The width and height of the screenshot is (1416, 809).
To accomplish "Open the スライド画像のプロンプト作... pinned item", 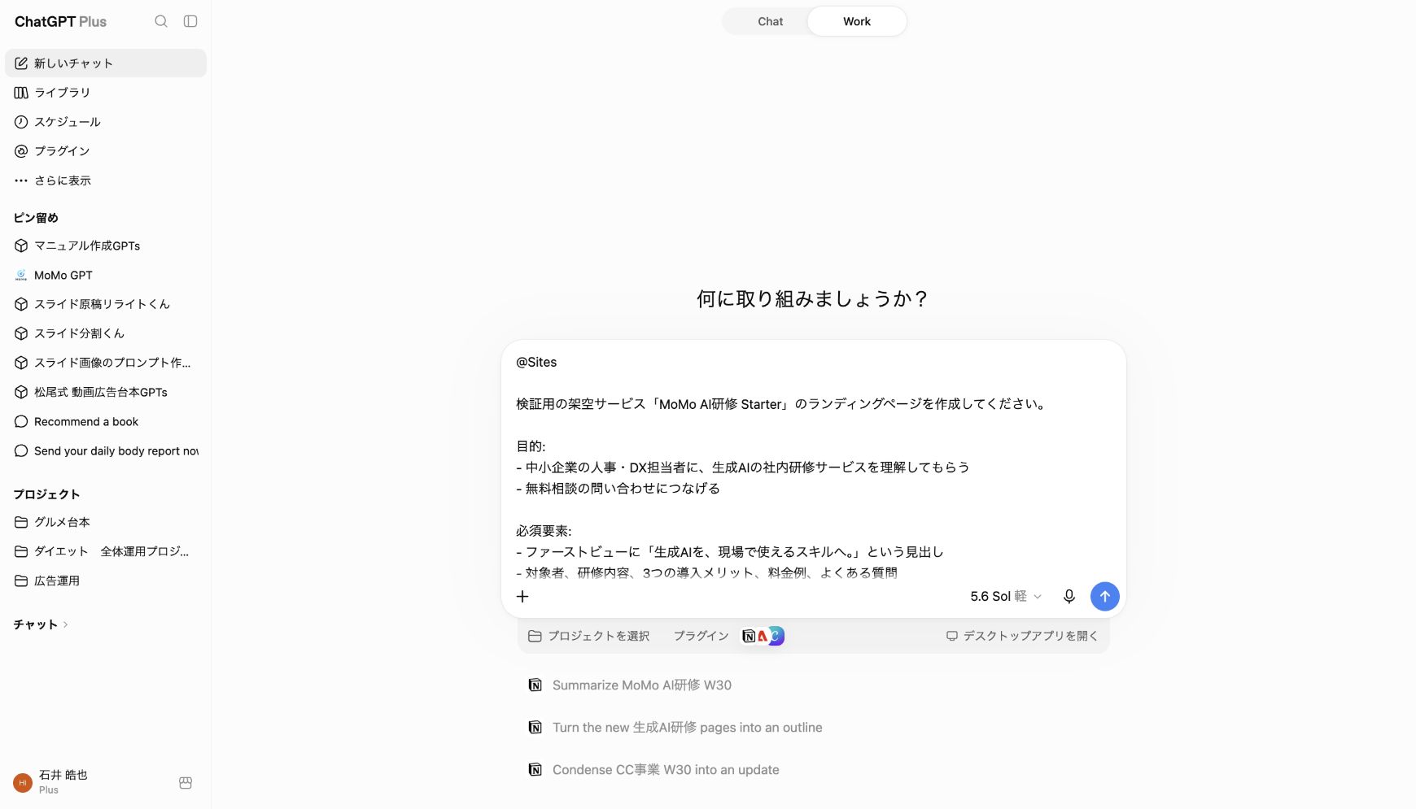I will click(106, 363).
